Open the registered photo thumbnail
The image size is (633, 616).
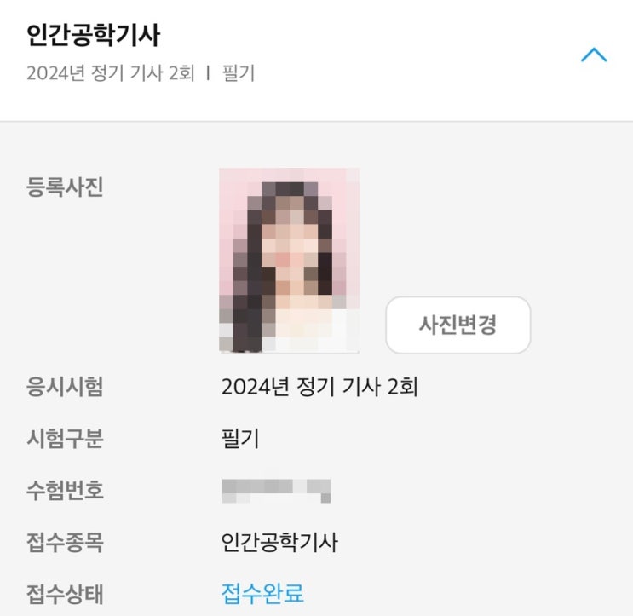pos(289,261)
